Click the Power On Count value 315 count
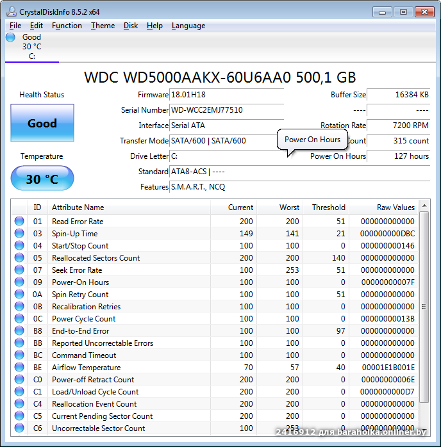This screenshot has height=447, width=441. tap(398, 141)
